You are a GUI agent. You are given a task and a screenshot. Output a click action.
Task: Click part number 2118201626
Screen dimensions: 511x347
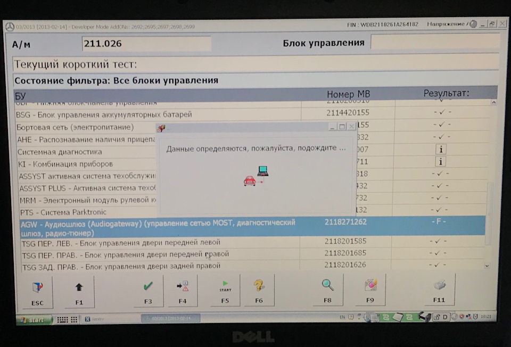pyautogui.click(x=345, y=265)
